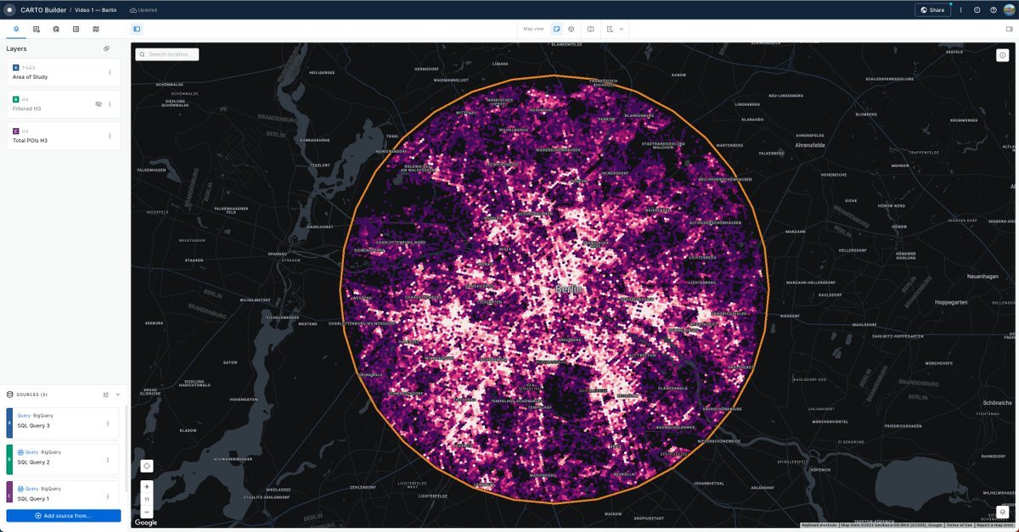Click the 'Keyboard shortcuts' link on map
The width and height of the screenshot is (1019, 532).
(819, 525)
